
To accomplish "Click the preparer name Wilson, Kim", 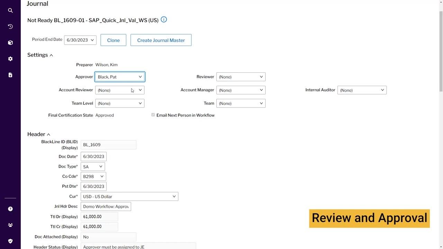I will [106, 65].
